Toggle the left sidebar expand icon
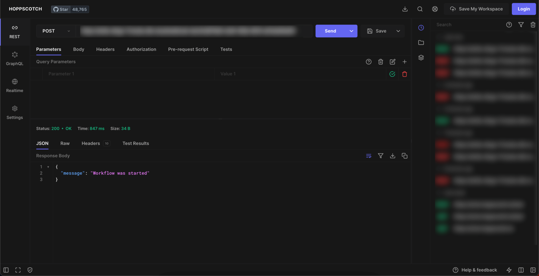 pos(6,270)
